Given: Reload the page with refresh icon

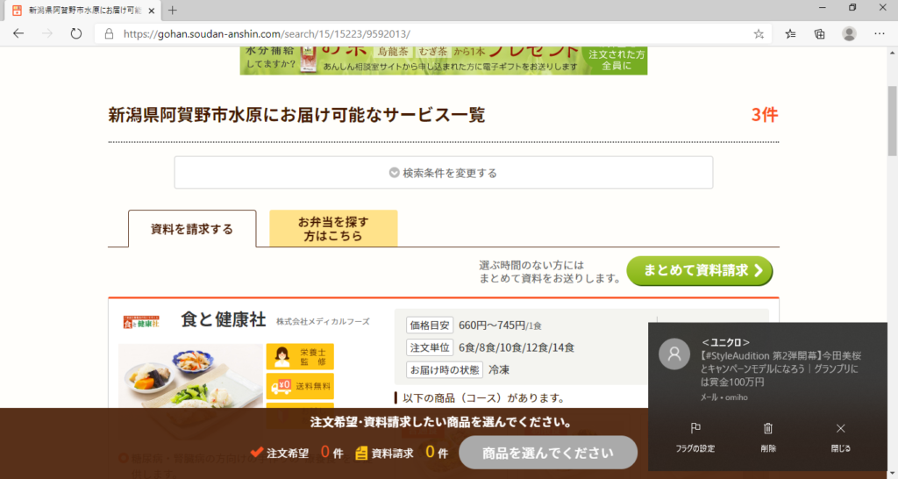Looking at the screenshot, I should pyautogui.click(x=75, y=34).
